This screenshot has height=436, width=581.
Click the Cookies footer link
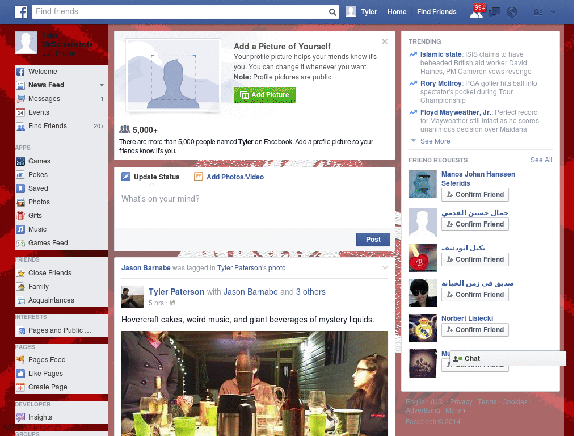[515, 402]
